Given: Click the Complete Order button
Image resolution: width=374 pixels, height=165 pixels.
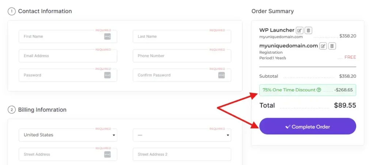Looking at the screenshot, I should (308, 126).
